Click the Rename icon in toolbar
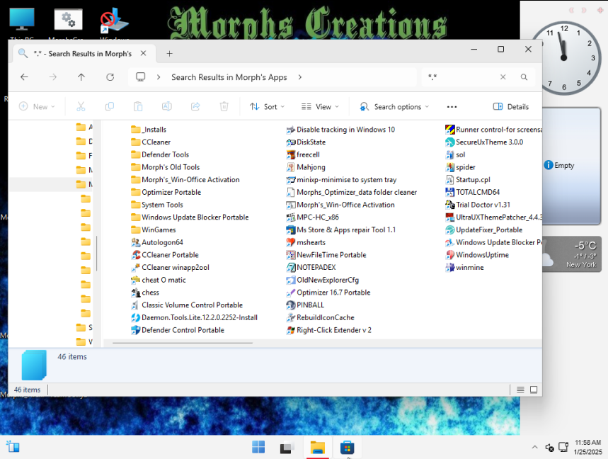This screenshot has width=608, height=459. coord(167,106)
